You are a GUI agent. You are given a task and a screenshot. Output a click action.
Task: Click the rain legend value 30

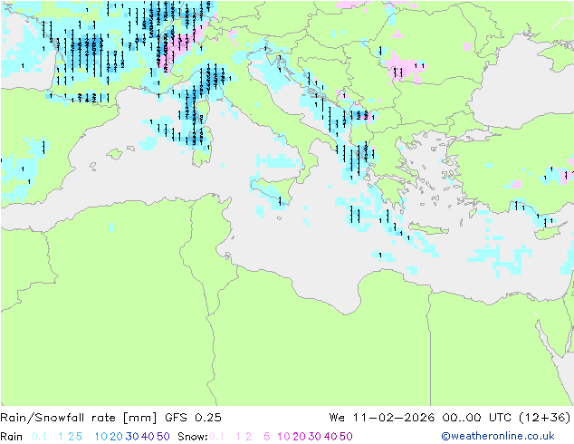coord(132,437)
